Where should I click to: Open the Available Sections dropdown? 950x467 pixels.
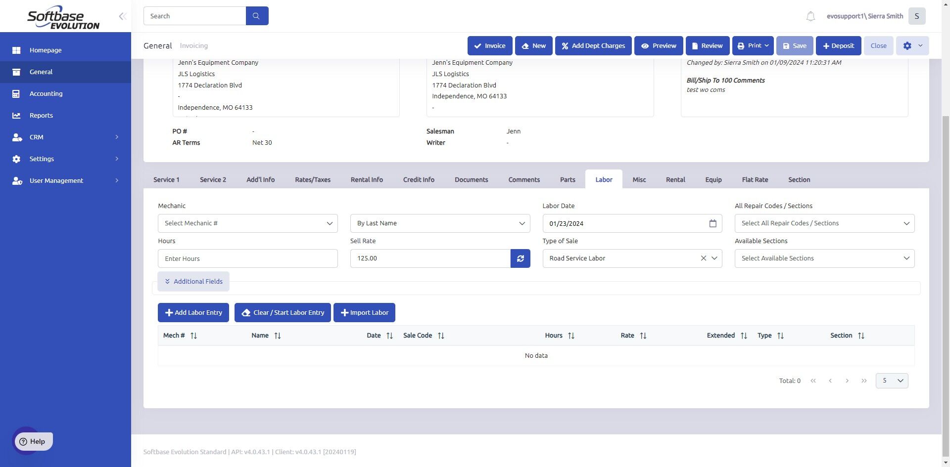click(824, 258)
